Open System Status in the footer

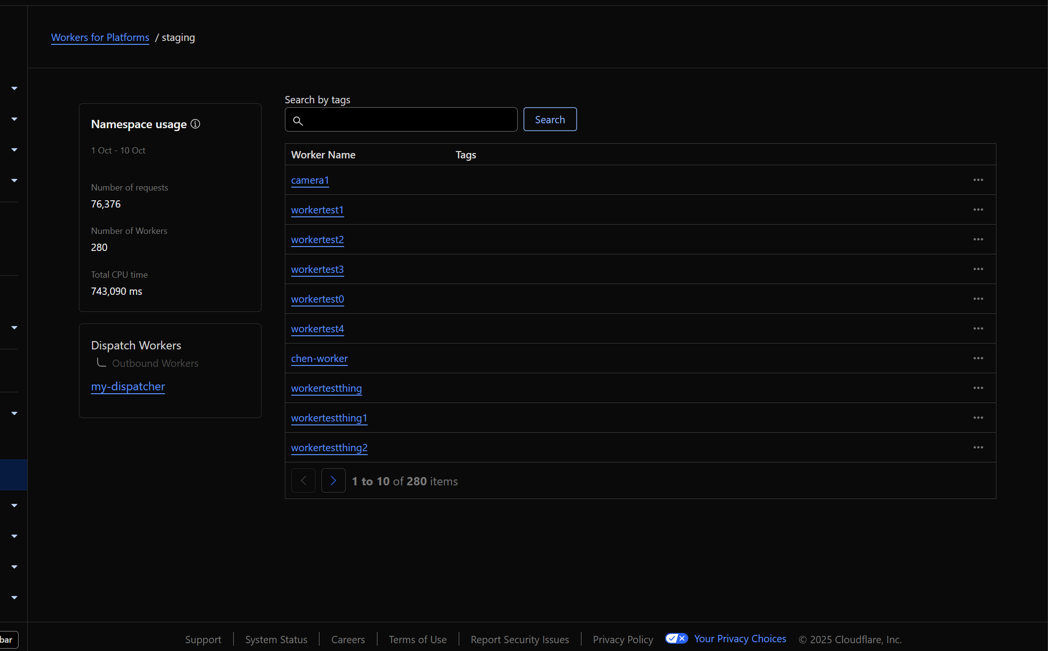(276, 639)
